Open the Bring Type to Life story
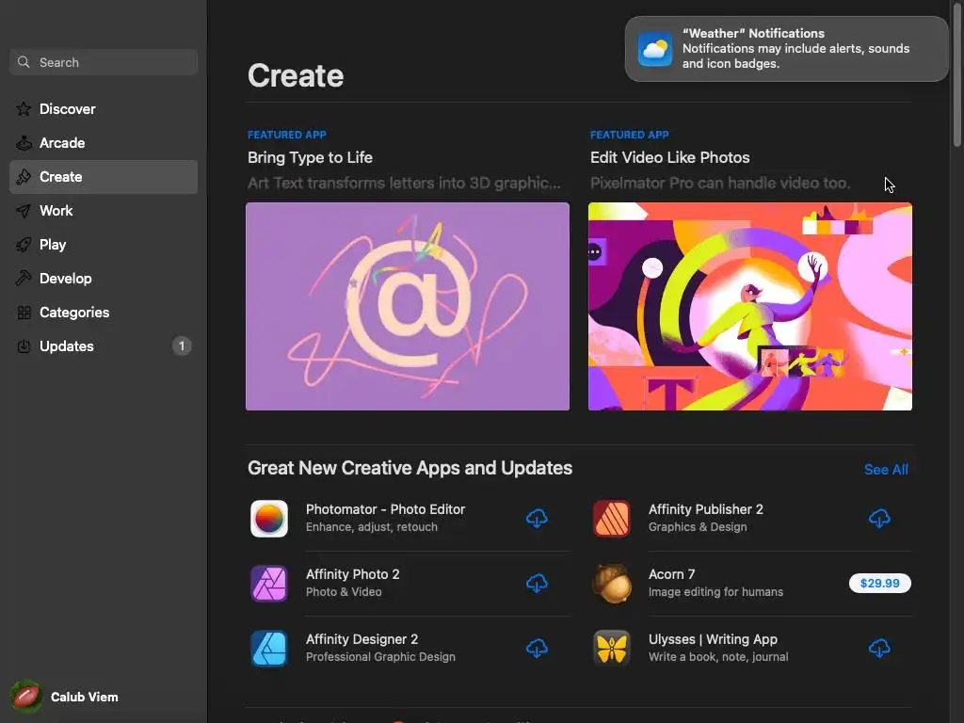 [310, 157]
